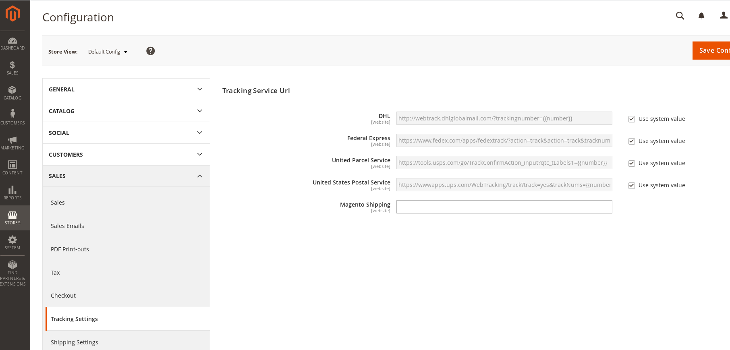Image resolution: width=730 pixels, height=350 pixels.
Task: Click the Magento Shipping URL input field
Action: coord(504,207)
